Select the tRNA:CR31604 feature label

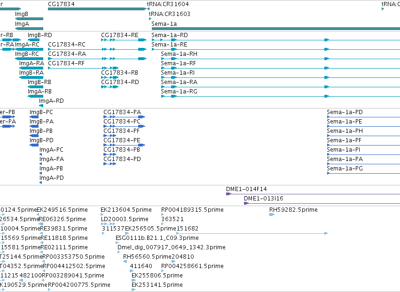coord(168,4)
